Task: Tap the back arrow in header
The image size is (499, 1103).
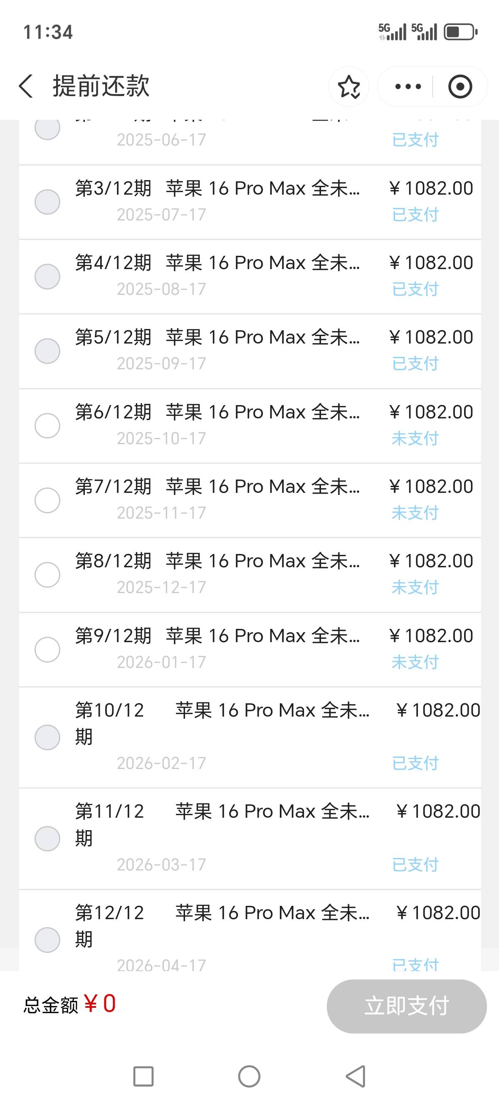Action: 27,86
